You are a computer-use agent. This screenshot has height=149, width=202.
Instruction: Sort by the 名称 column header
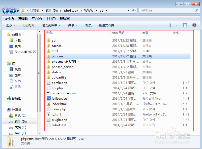pos(49,33)
